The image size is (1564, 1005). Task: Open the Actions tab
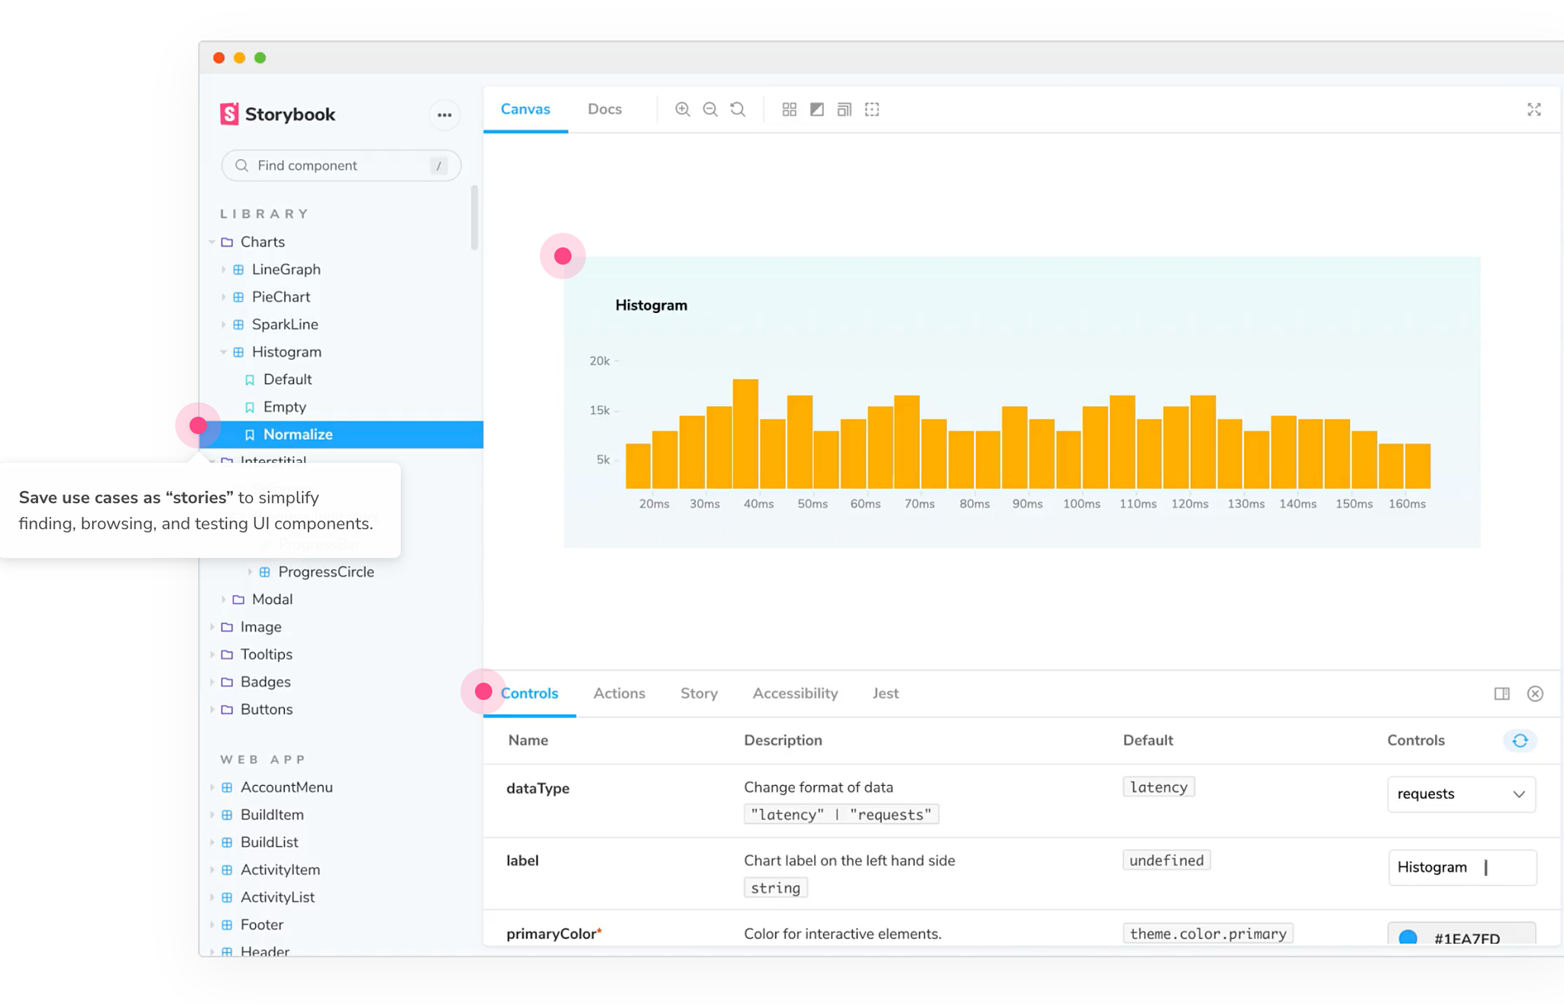tap(619, 693)
